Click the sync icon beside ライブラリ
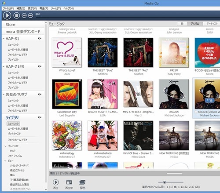The width and height of the screenshot is (220, 193). tap(40, 117)
